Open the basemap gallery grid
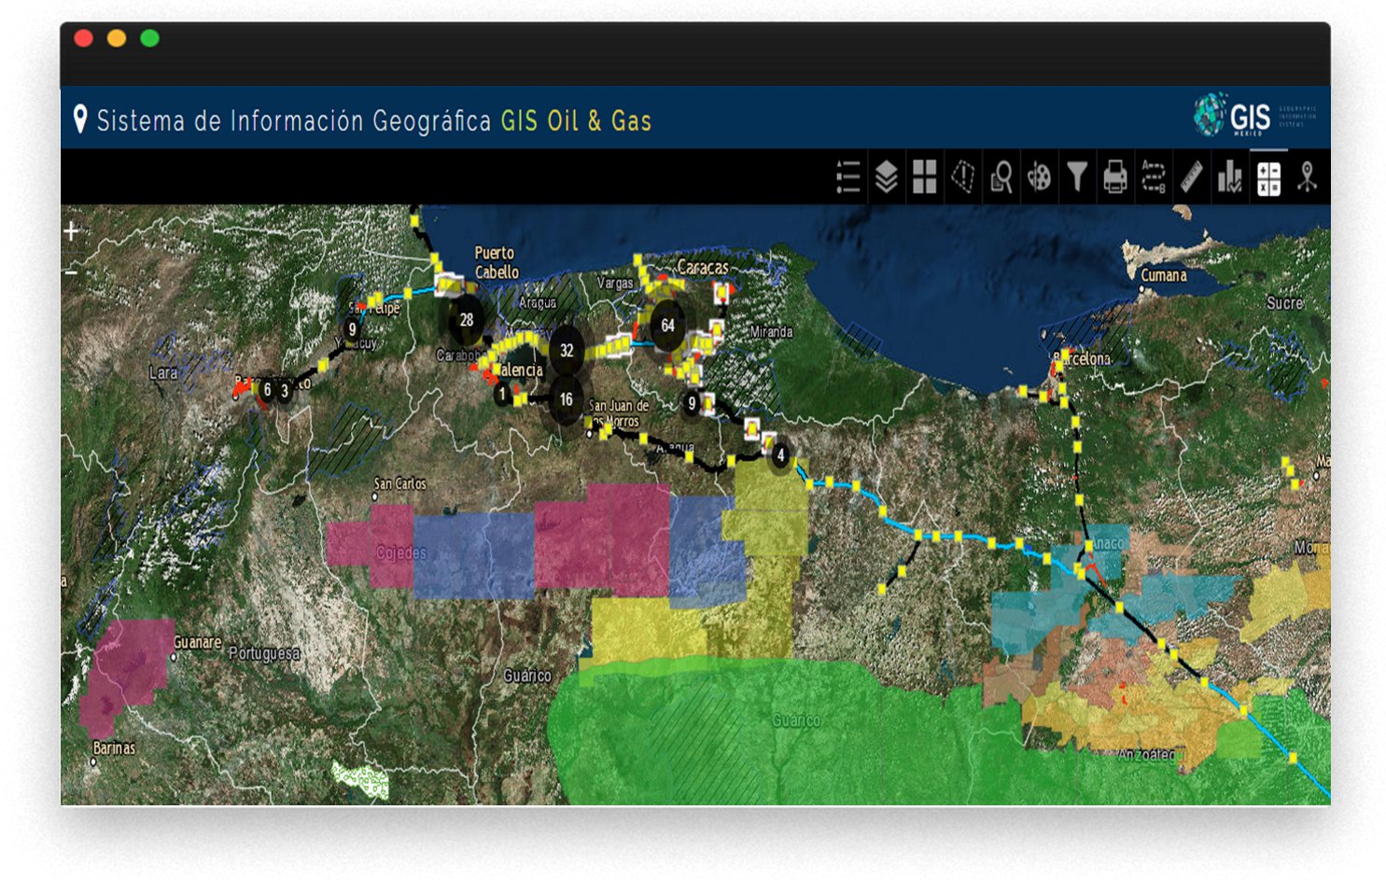 click(x=924, y=176)
